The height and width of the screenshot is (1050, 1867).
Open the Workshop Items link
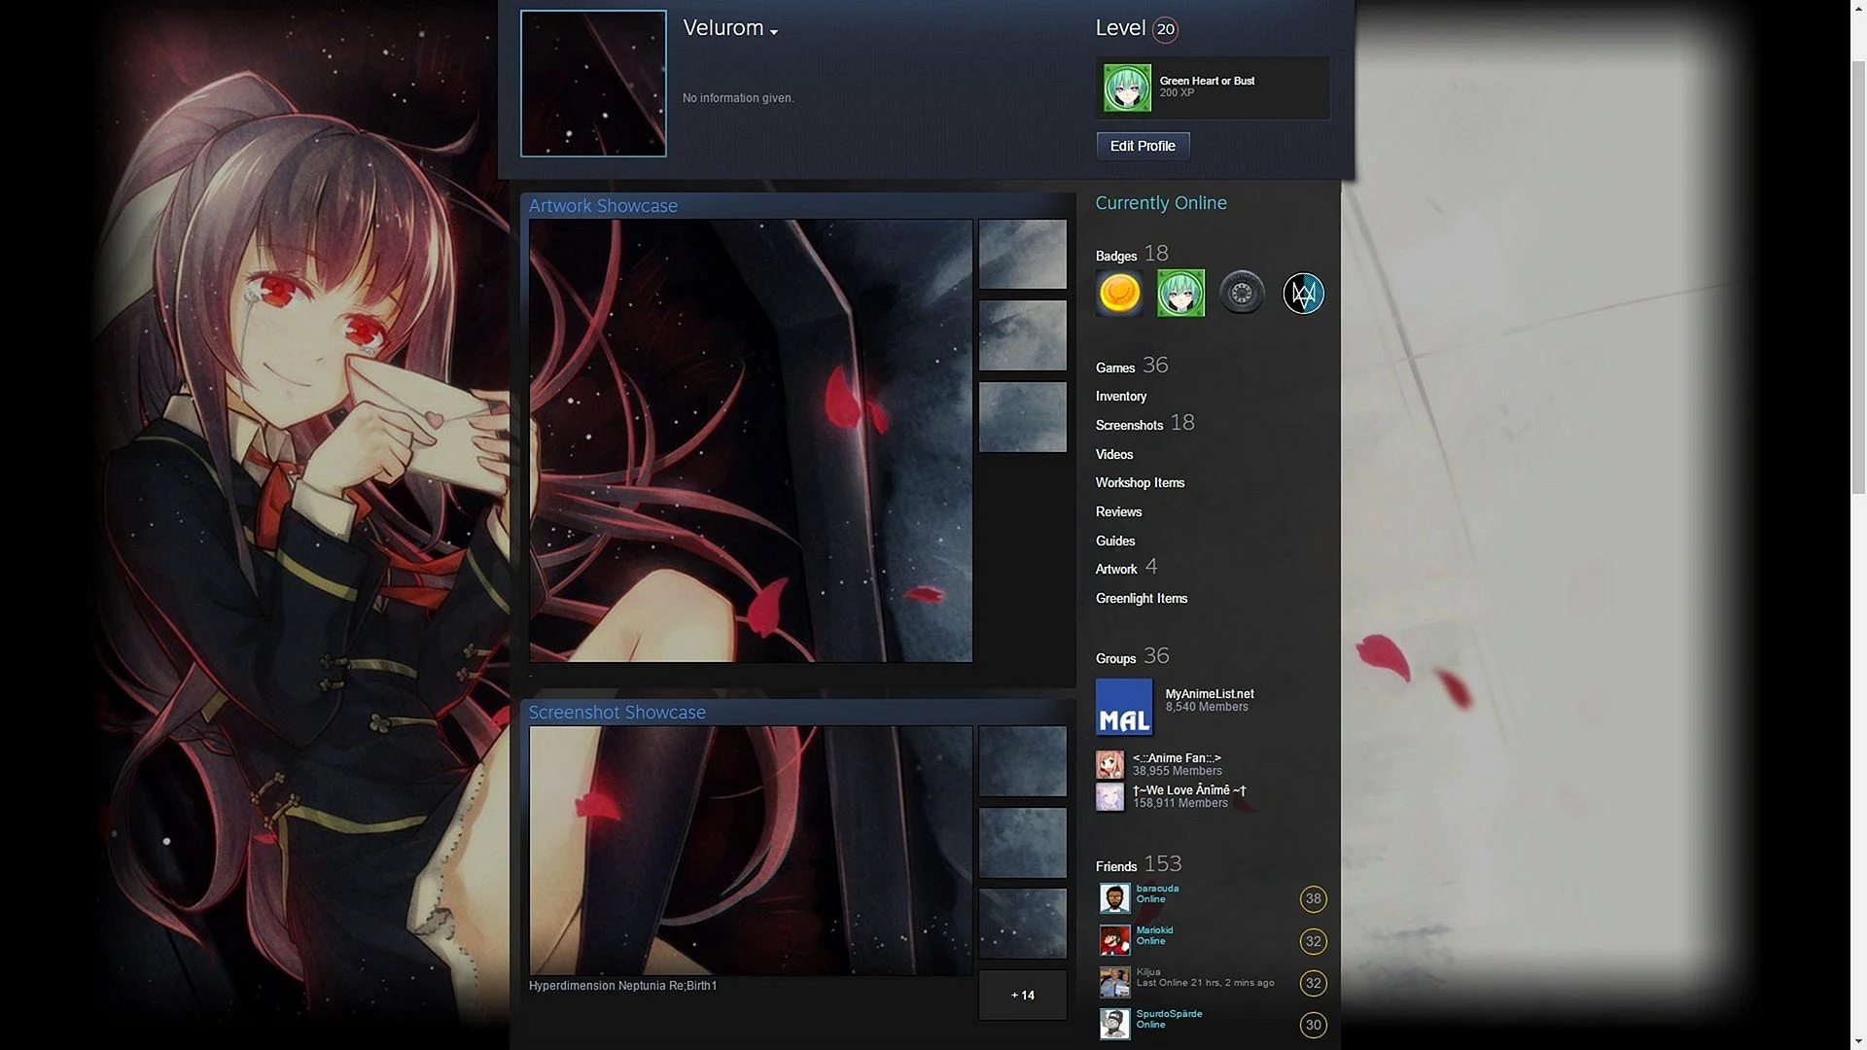click(x=1140, y=483)
